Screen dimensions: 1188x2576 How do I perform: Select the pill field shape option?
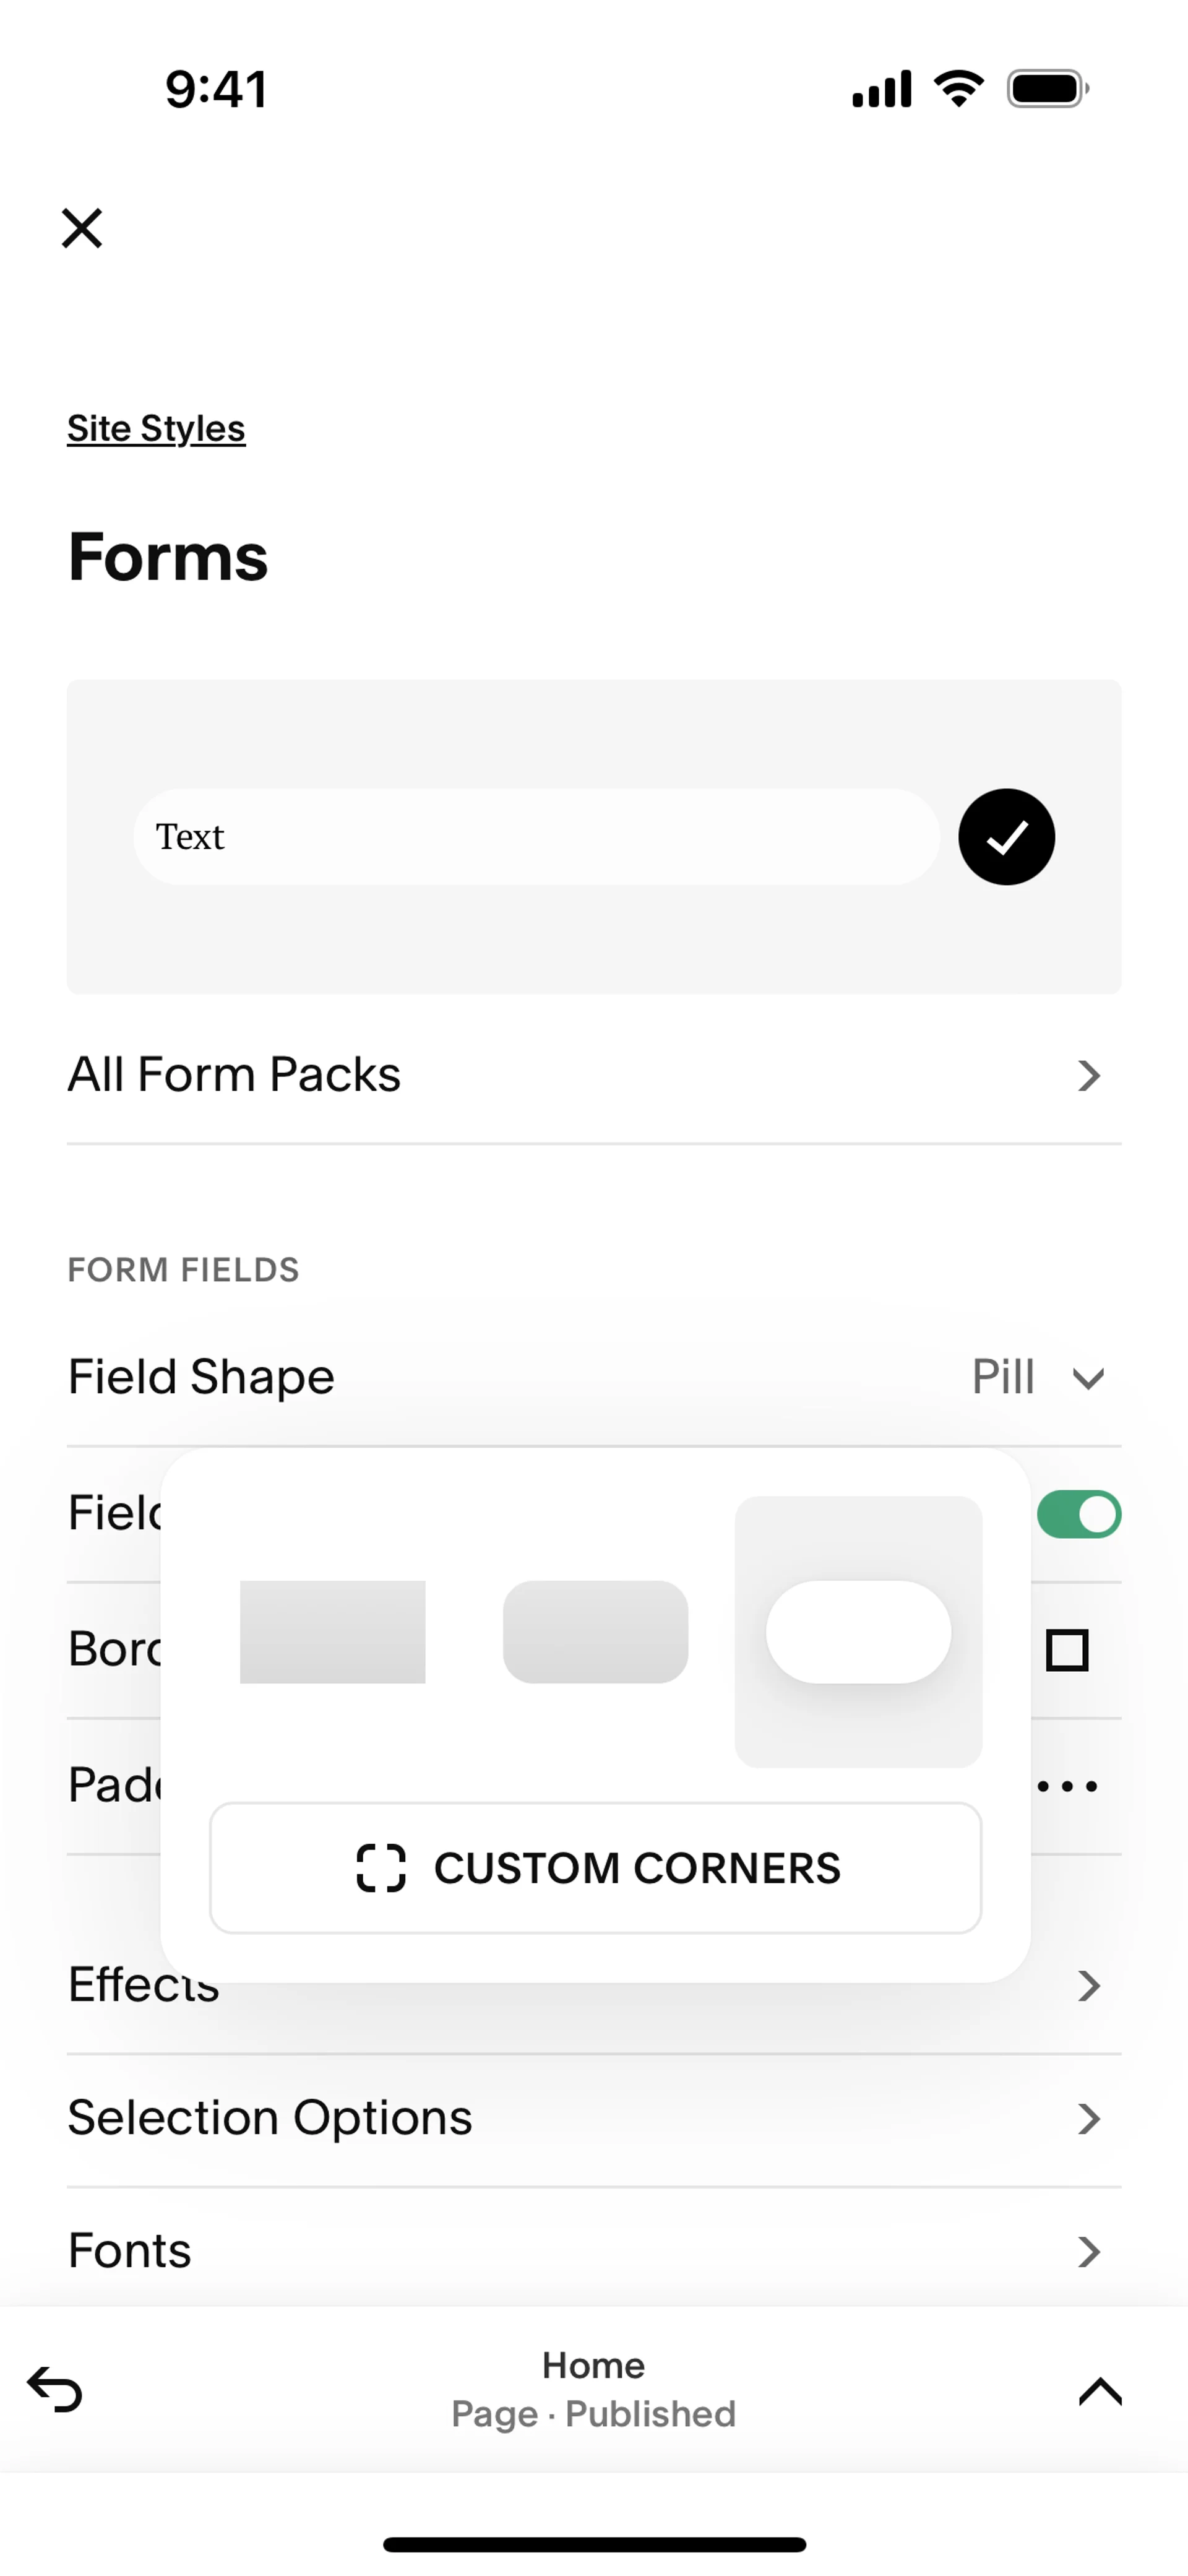[858, 1632]
